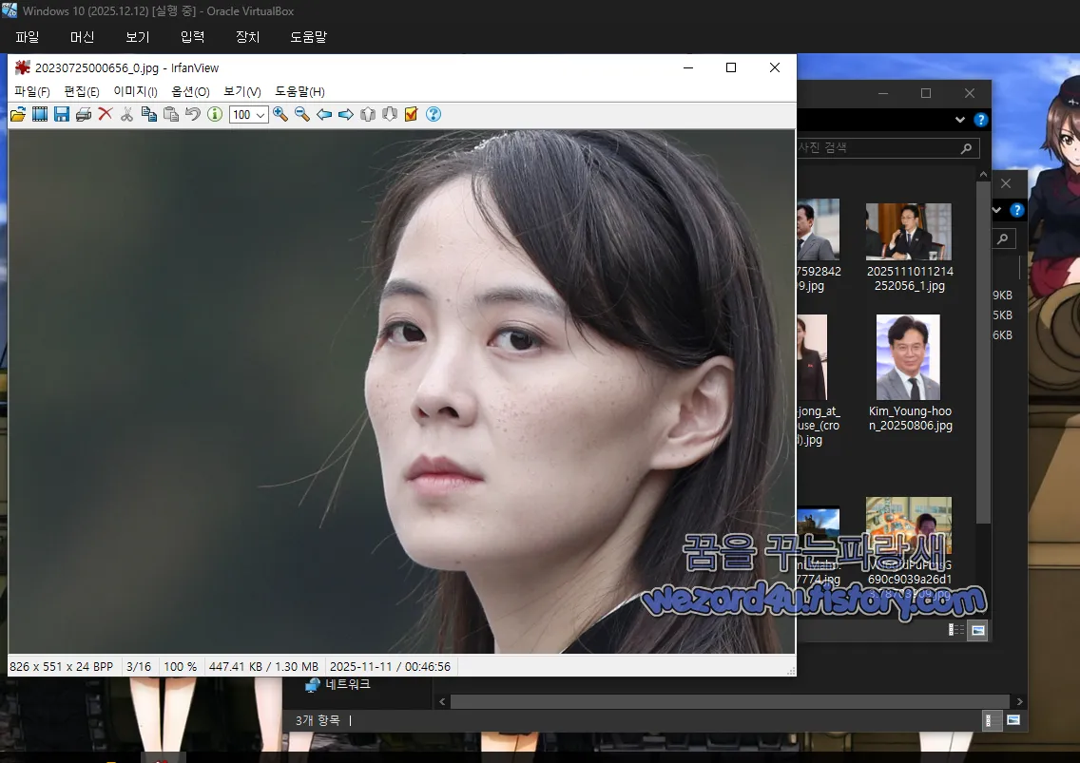Screen dimensions: 1080x763
Task: Click the search magnifier in the Explorer search box
Action: pos(966,148)
